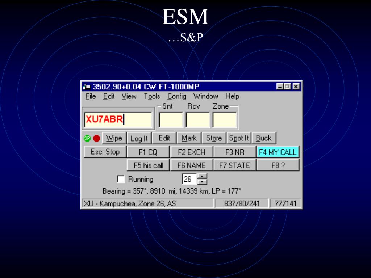Minimize the logger window
Image resolution: width=371 pixels, height=278 pixels.
pos(280,87)
